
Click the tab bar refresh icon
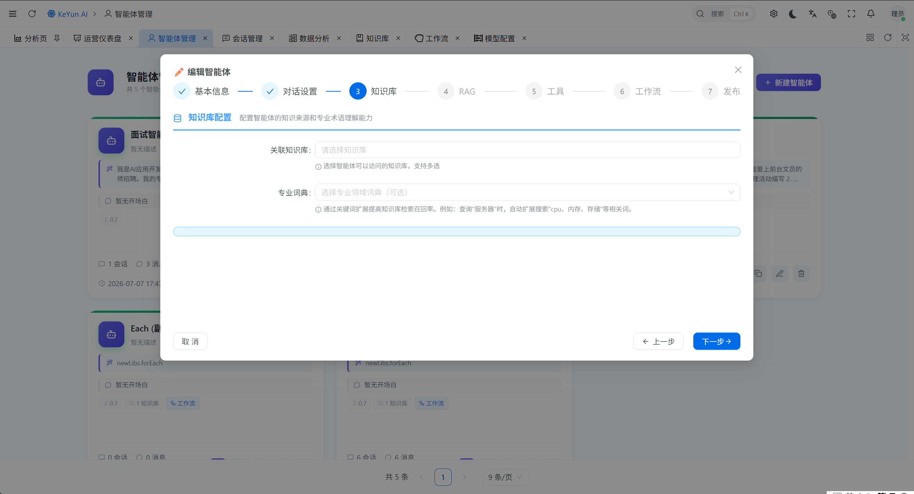888,38
